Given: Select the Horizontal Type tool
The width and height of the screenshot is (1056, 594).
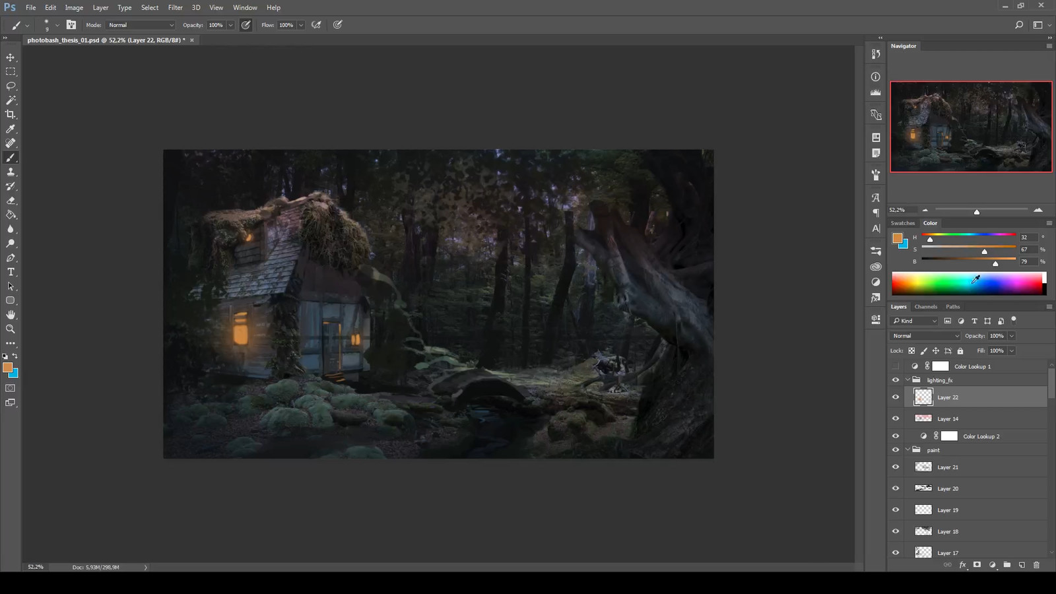Looking at the screenshot, I should (11, 272).
